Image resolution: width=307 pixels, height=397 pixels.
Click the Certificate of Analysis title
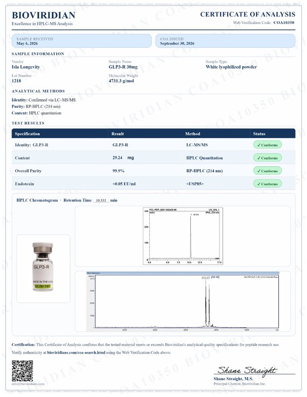[x=248, y=14]
